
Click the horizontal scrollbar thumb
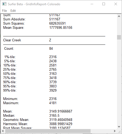tap(48, 131)
